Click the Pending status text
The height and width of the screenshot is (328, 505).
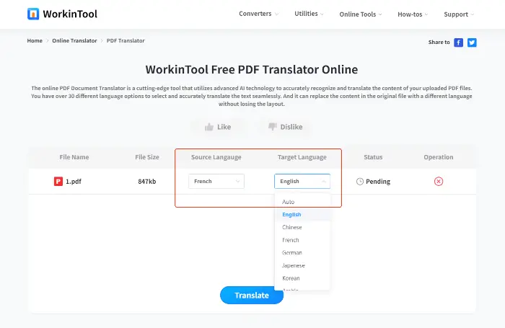pyautogui.click(x=378, y=182)
